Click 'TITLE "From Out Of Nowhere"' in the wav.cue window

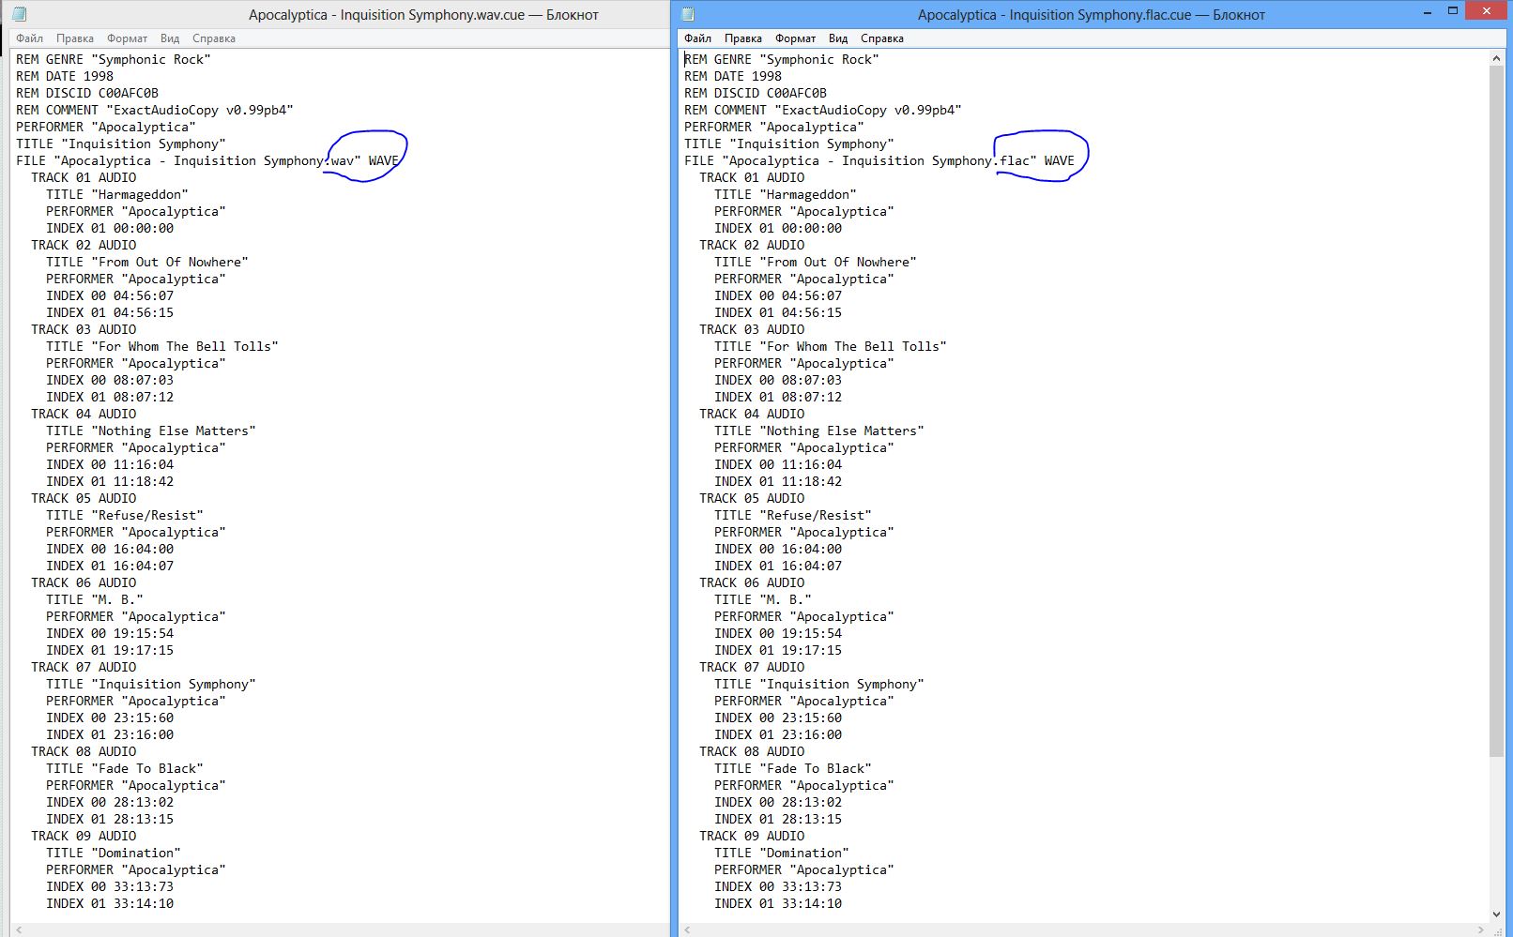pyautogui.click(x=147, y=263)
